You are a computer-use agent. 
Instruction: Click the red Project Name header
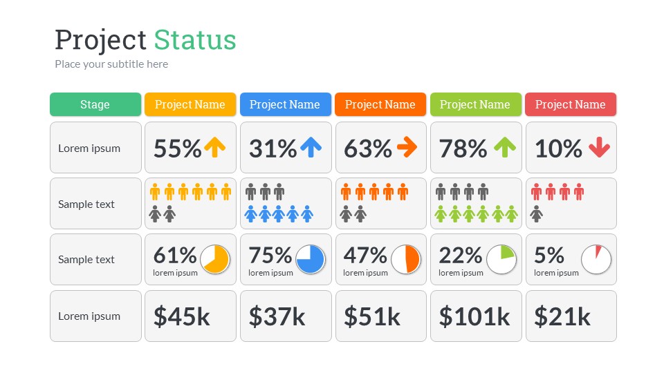click(571, 104)
